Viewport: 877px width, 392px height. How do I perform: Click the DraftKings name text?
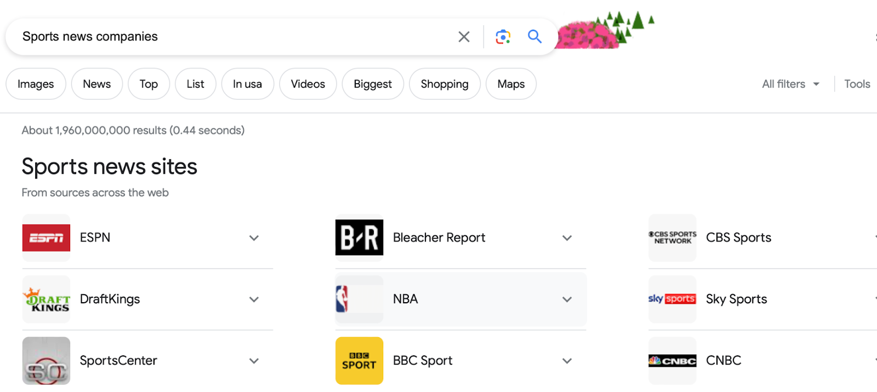110,299
